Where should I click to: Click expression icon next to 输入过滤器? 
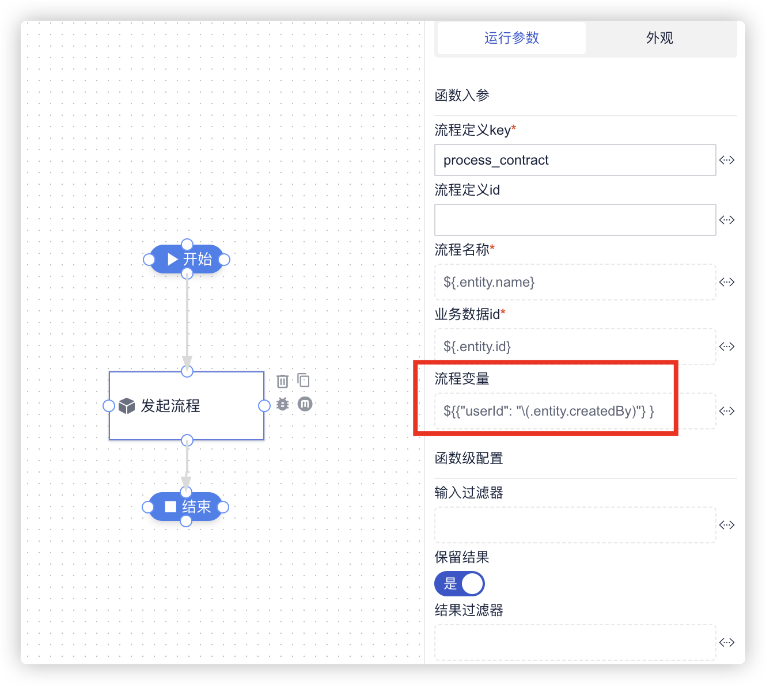coord(727,525)
